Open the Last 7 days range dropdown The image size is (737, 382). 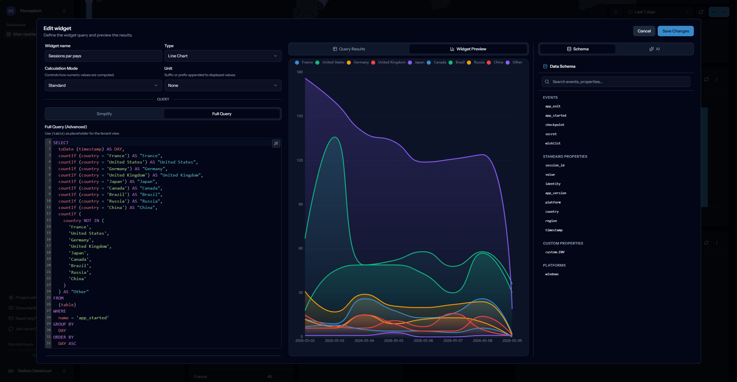coord(658,12)
